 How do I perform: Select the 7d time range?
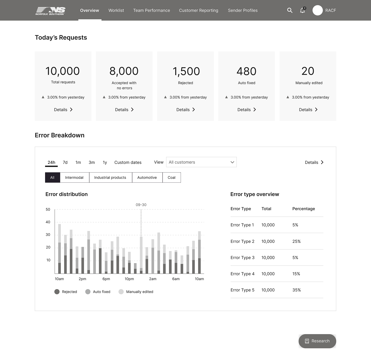[65, 162]
